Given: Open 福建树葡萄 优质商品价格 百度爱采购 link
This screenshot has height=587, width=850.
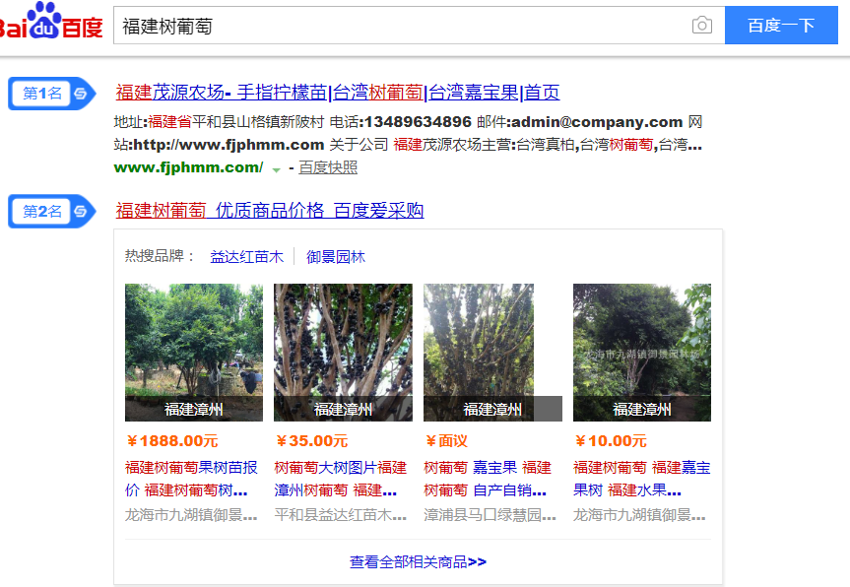Looking at the screenshot, I should click(269, 210).
